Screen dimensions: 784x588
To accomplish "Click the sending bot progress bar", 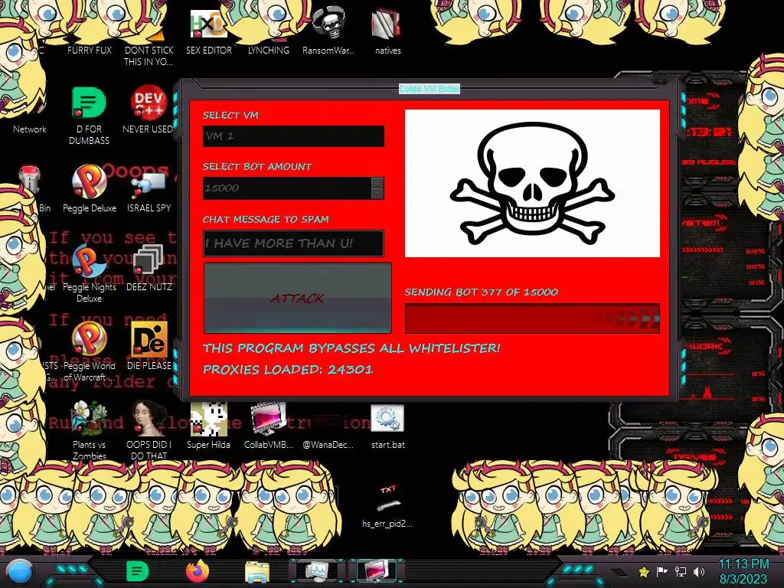I will pyautogui.click(x=532, y=318).
